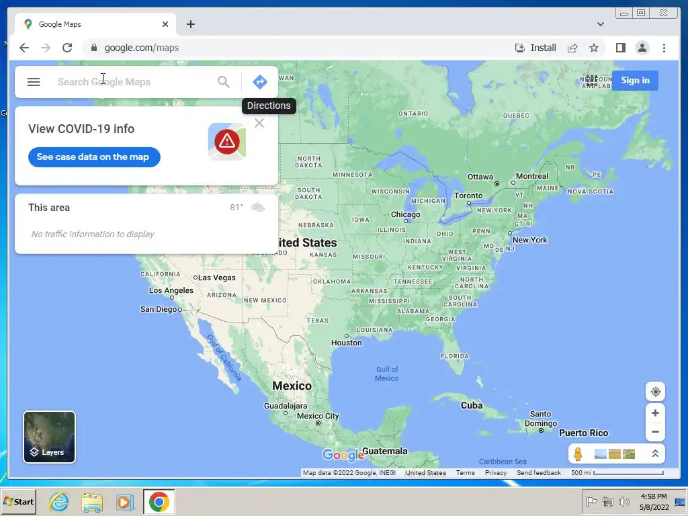Click the United States footer link
Image resolution: width=688 pixels, height=516 pixels.
coord(425,472)
